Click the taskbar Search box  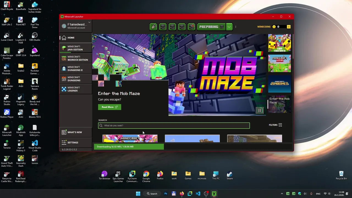point(152,194)
